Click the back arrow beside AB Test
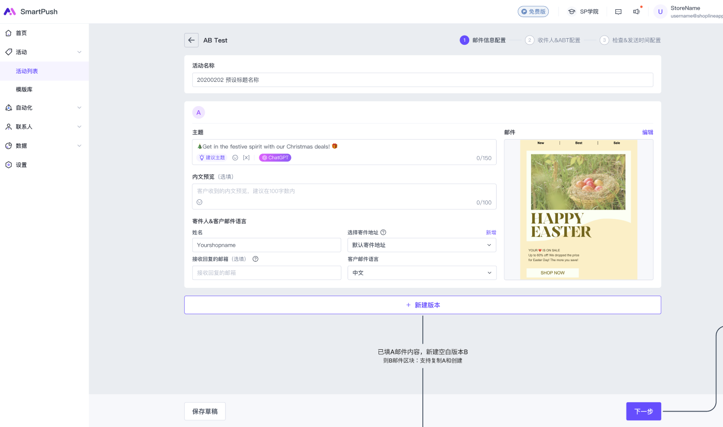The height and width of the screenshot is (427, 723). [x=191, y=40]
